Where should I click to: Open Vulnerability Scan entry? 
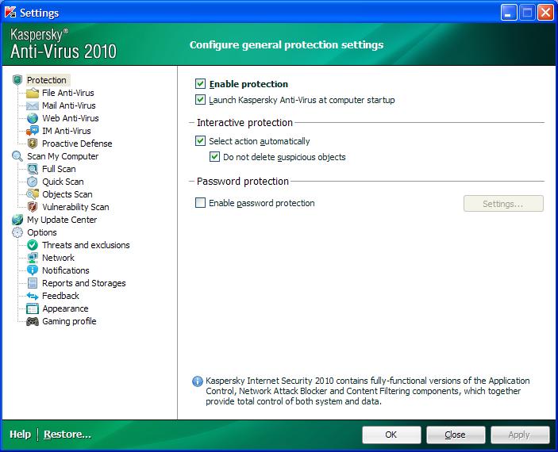75,207
